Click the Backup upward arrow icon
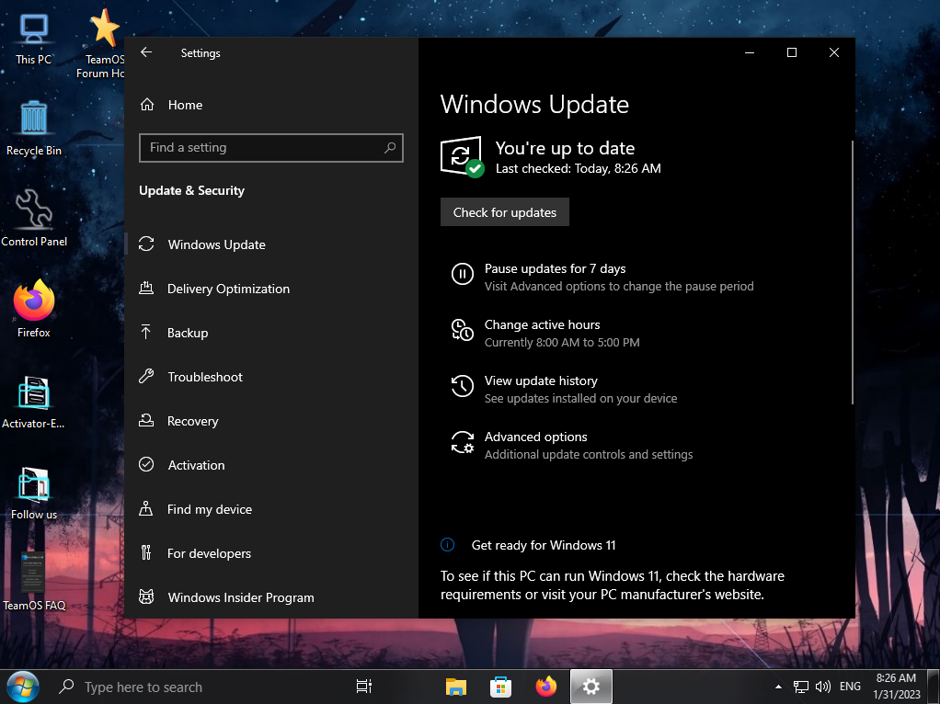 pos(145,332)
